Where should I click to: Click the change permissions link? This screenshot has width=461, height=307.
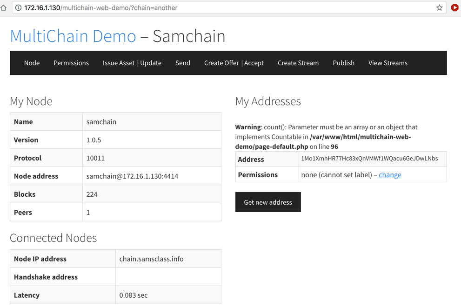[390, 175]
